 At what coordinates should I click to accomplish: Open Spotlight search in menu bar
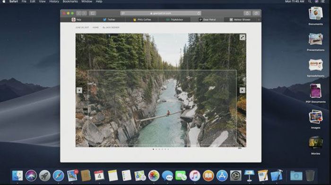click(310, 1)
